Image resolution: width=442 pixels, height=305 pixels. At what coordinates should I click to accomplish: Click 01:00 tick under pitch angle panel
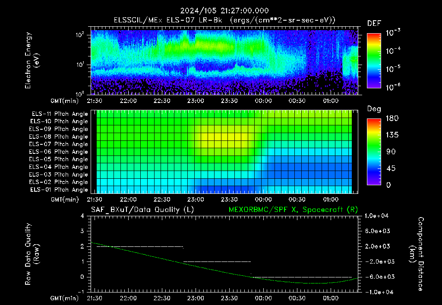[331, 199]
